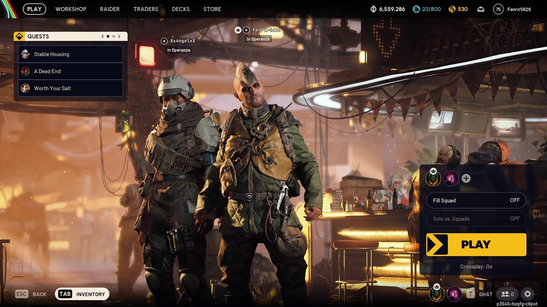Click the yellow Quests diamond icon
This screenshot has height=307, width=547.
[19, 36]
